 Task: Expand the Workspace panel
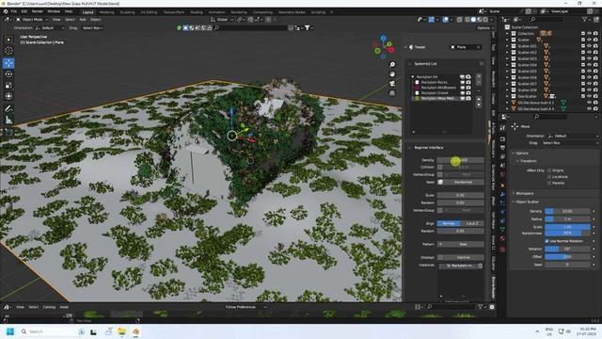[x=514, y=193]
